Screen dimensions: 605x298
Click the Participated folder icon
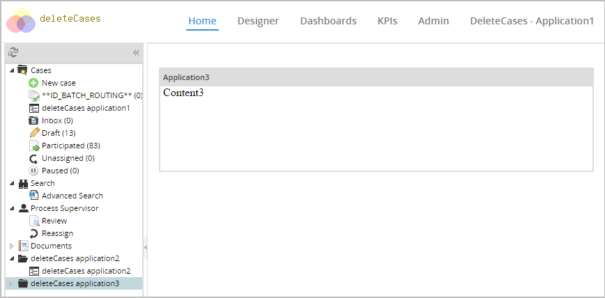coord(33,146)
